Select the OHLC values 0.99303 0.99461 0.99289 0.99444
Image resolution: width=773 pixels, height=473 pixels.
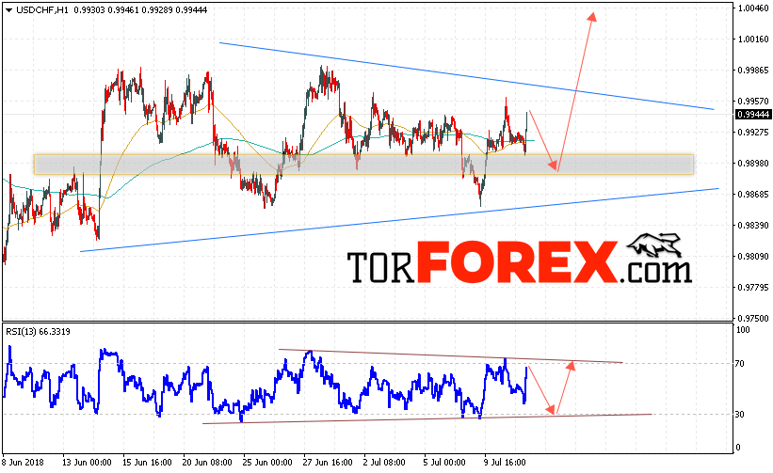[140, 9]
